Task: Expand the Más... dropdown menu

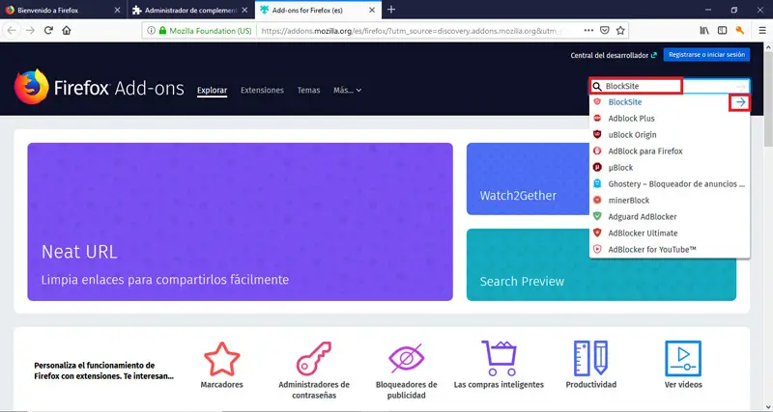Action: point(348,91)
